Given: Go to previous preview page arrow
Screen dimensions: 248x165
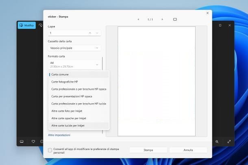Looking at the screenshot, I should 138,20.
